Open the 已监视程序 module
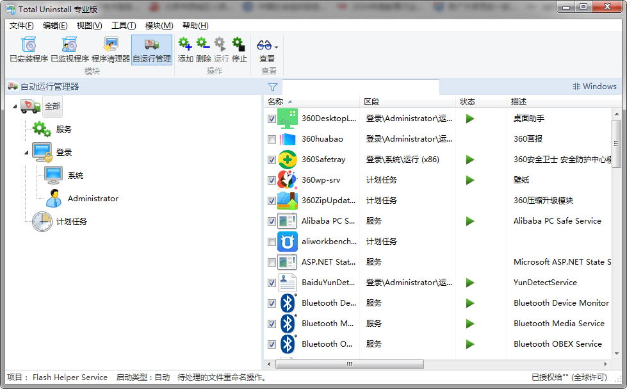Viewport: 627px width, 389px height. point(70,49)
